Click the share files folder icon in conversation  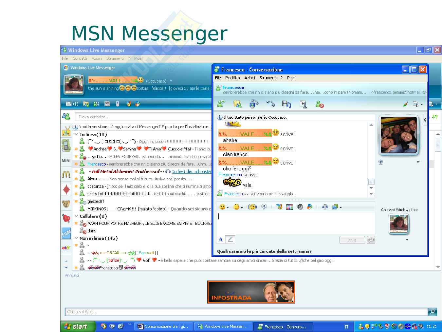237,104
